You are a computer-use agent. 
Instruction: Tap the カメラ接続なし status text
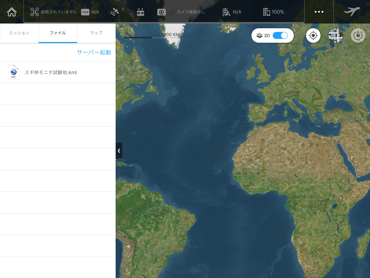click(x=191, y=12)
